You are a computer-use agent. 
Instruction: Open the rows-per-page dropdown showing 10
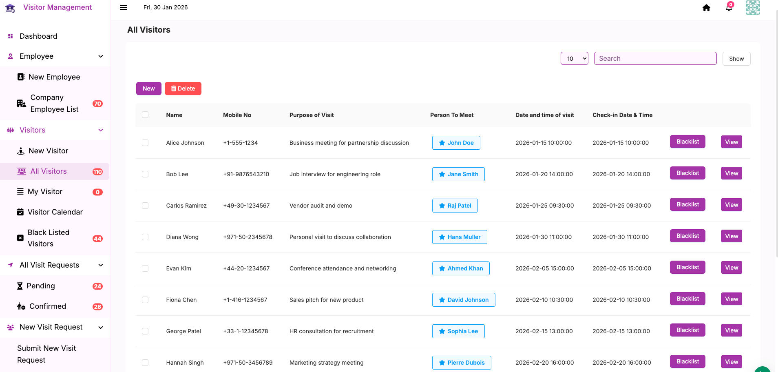(x=574, y=59)
